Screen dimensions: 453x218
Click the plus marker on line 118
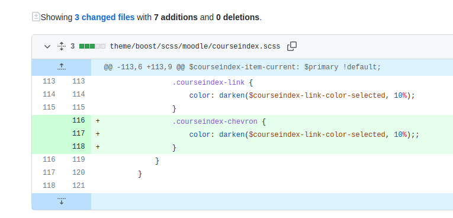coord(98,146)
